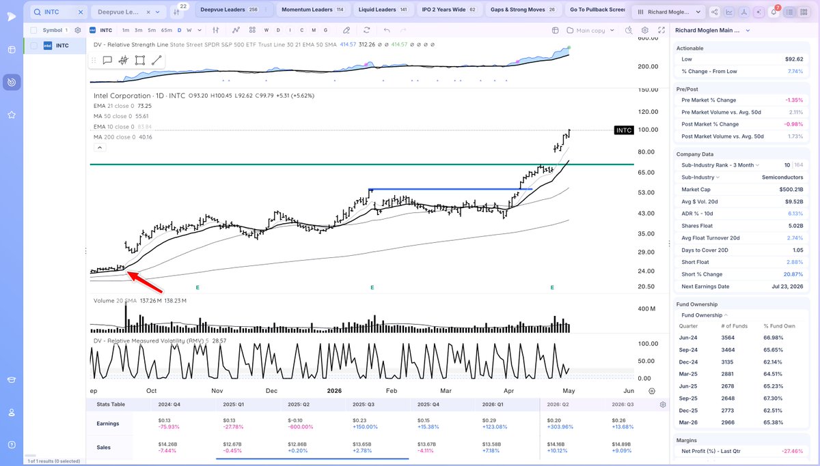Select the comment annotation tool
The height and width of the screenshot is (466, 820).
click(107, 60)
